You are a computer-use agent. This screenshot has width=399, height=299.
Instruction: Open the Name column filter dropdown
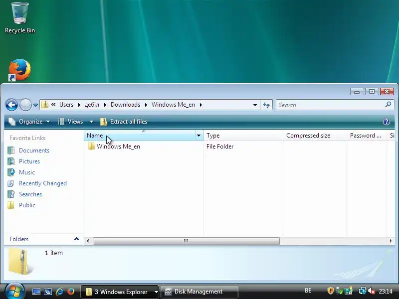199,136
